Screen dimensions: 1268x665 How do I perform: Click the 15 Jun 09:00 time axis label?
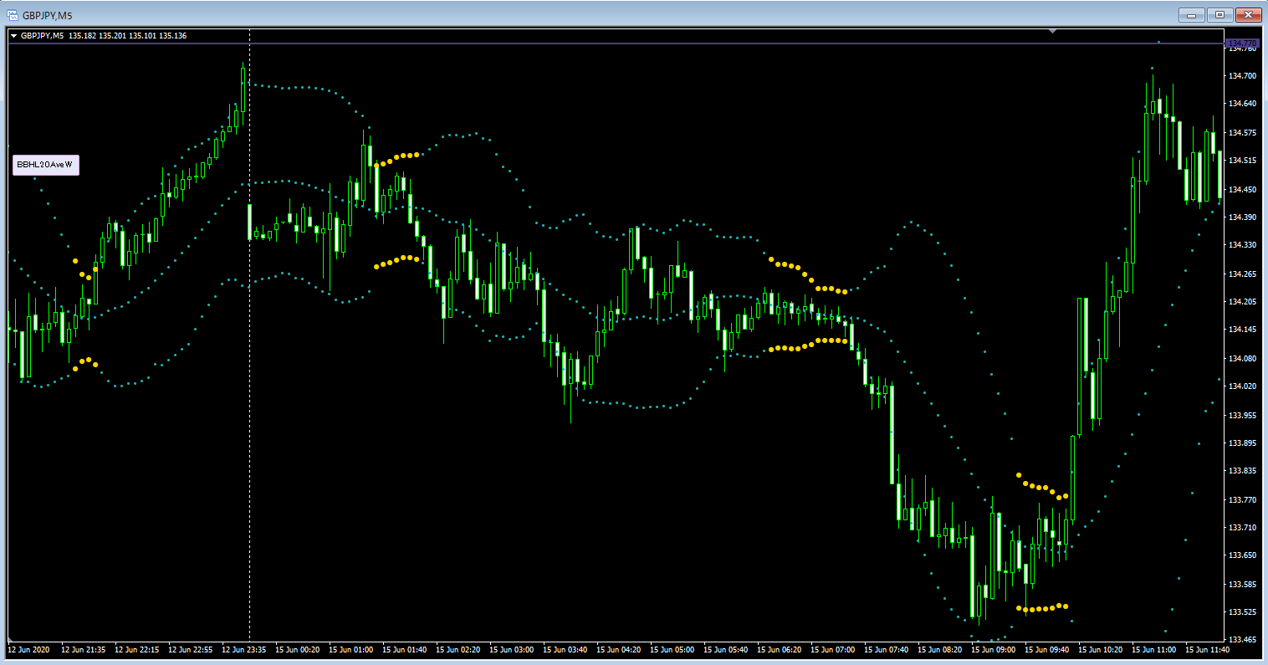pos(994,649)
